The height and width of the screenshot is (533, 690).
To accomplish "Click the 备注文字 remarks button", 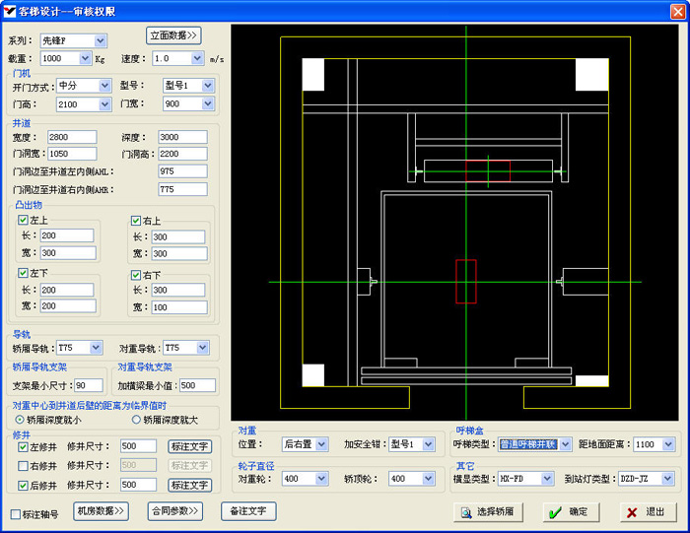I will pos(249,511).
